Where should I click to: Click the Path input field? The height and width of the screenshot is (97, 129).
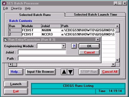[x=59, y=58]
